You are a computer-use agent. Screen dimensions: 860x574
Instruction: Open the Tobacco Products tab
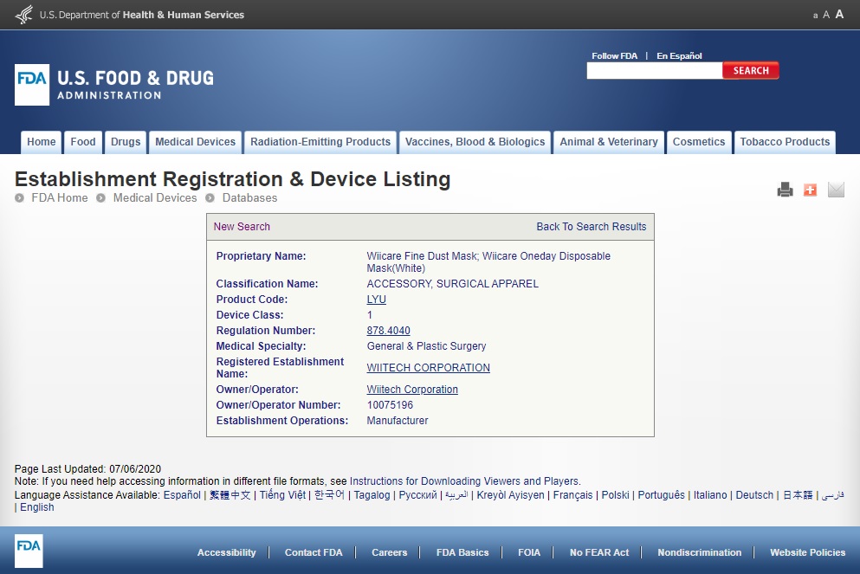tap(785, 142)
